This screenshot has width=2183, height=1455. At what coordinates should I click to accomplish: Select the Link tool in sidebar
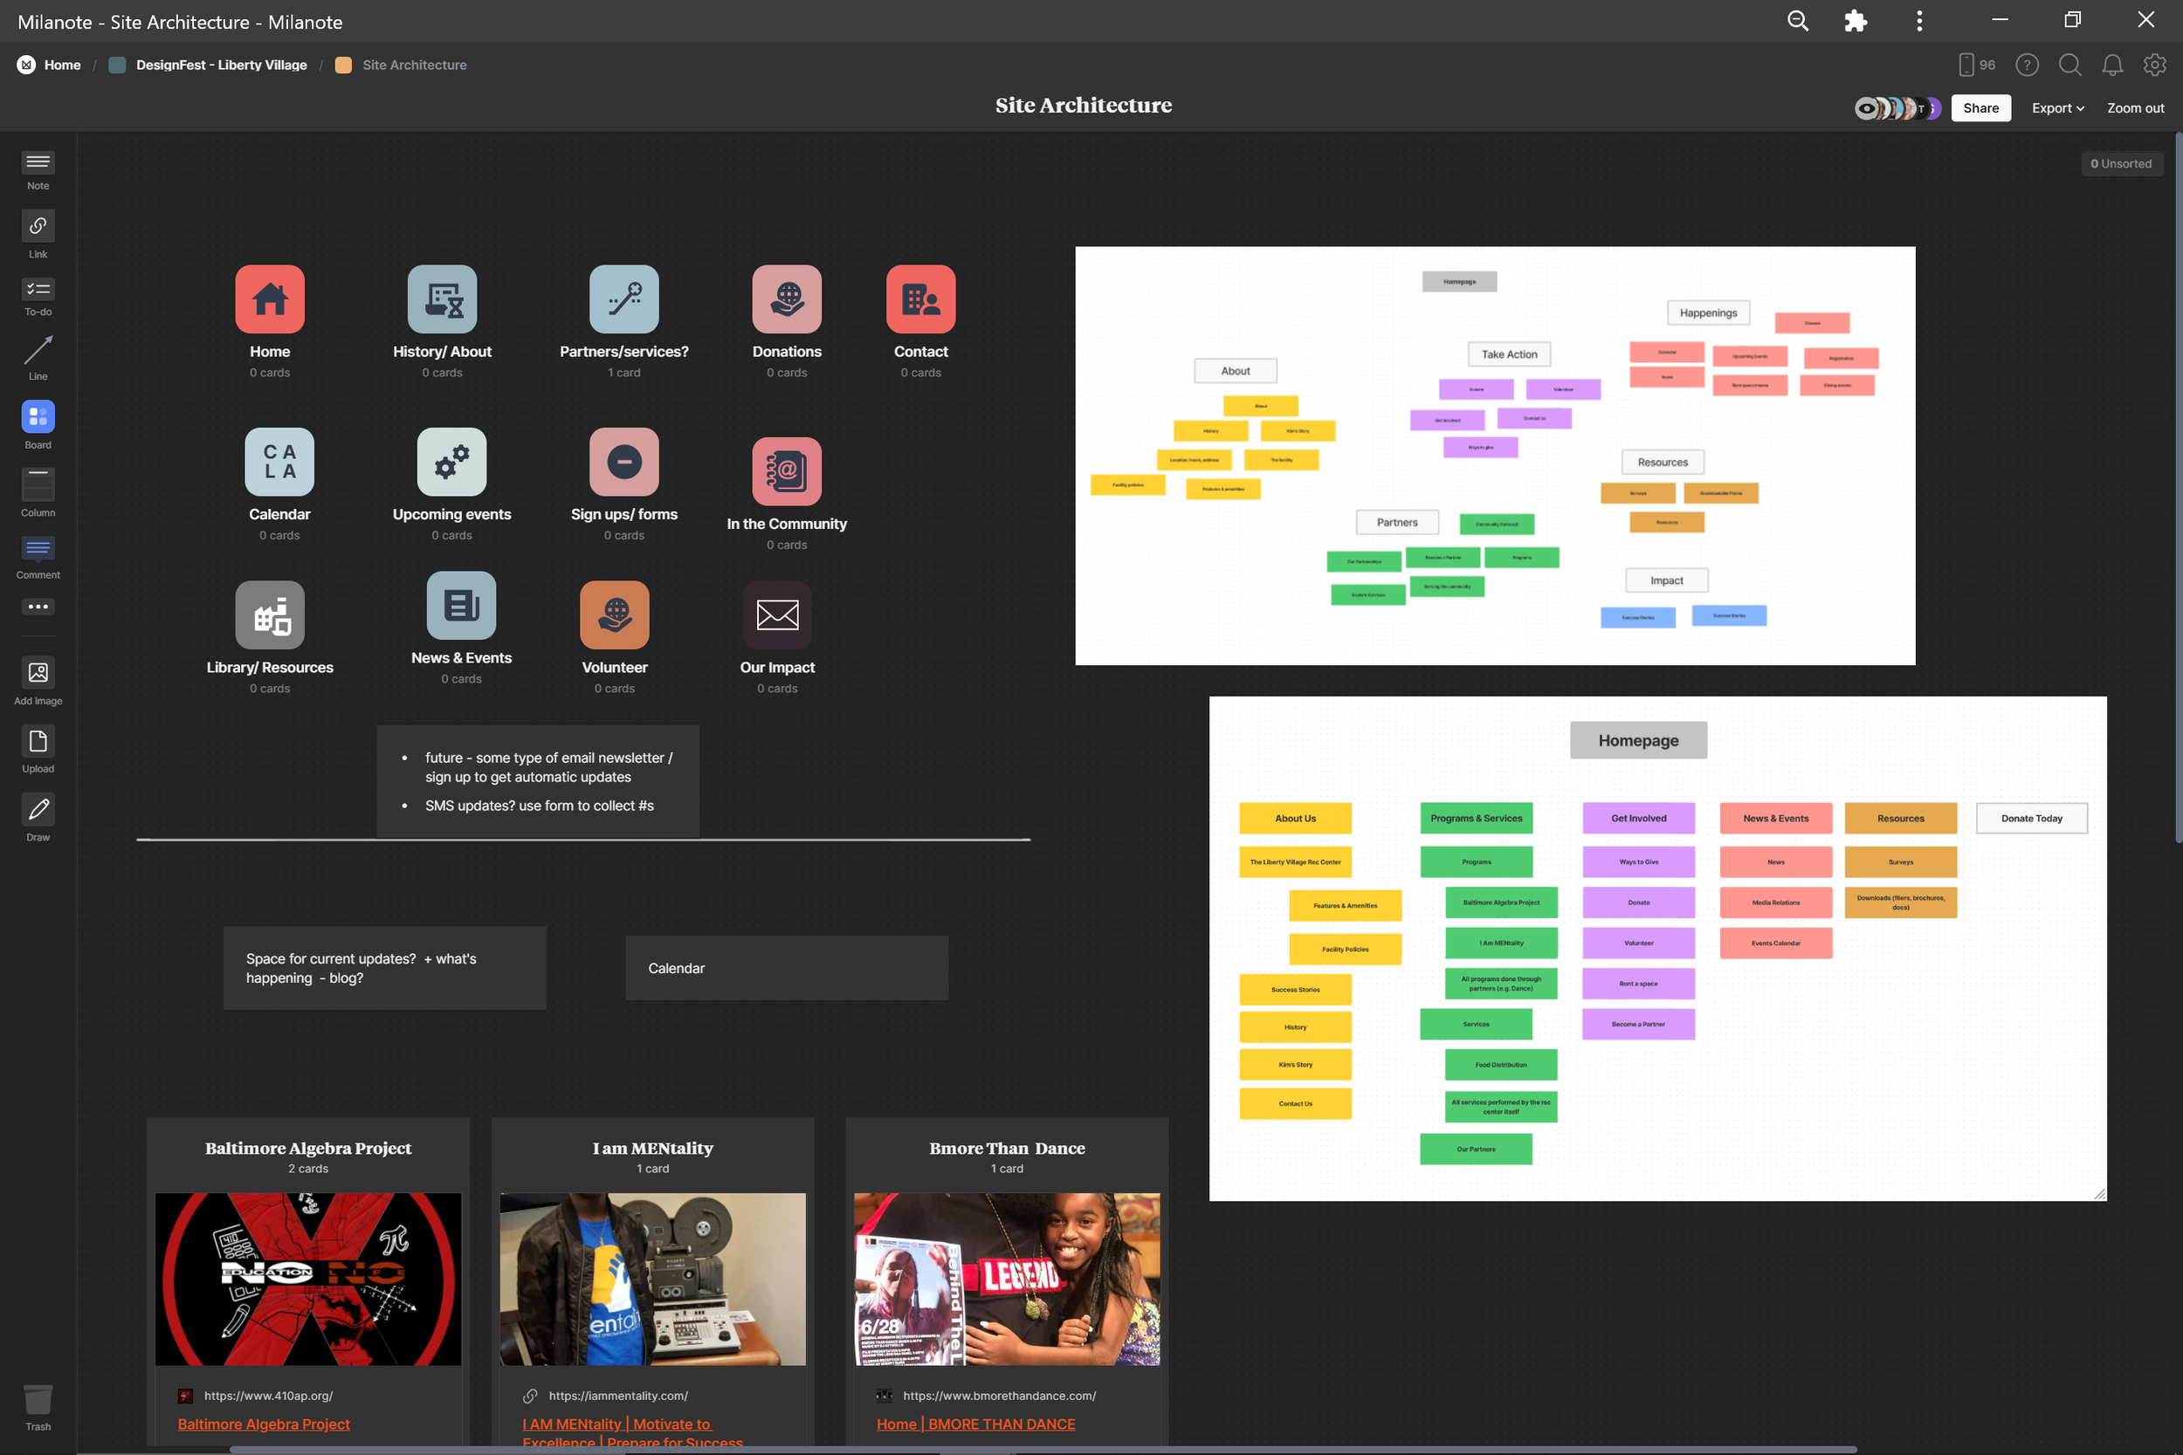point(38,234)
